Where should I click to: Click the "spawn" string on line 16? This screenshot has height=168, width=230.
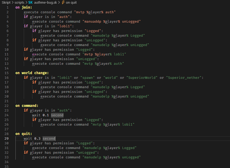(88, 78)
